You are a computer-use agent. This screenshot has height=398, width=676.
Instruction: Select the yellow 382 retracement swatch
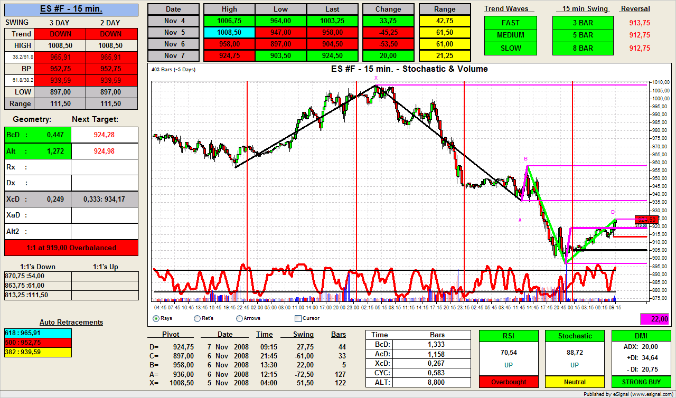click(x=37, y=351)
